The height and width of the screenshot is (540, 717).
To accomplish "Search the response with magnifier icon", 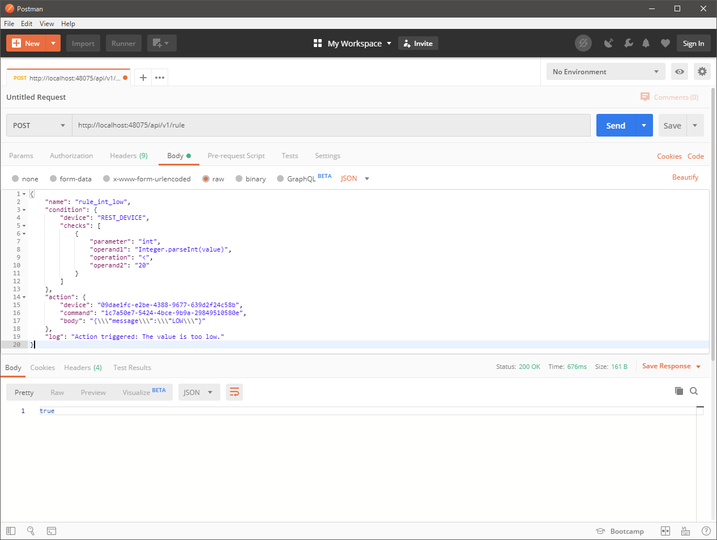I will [694, 391].
